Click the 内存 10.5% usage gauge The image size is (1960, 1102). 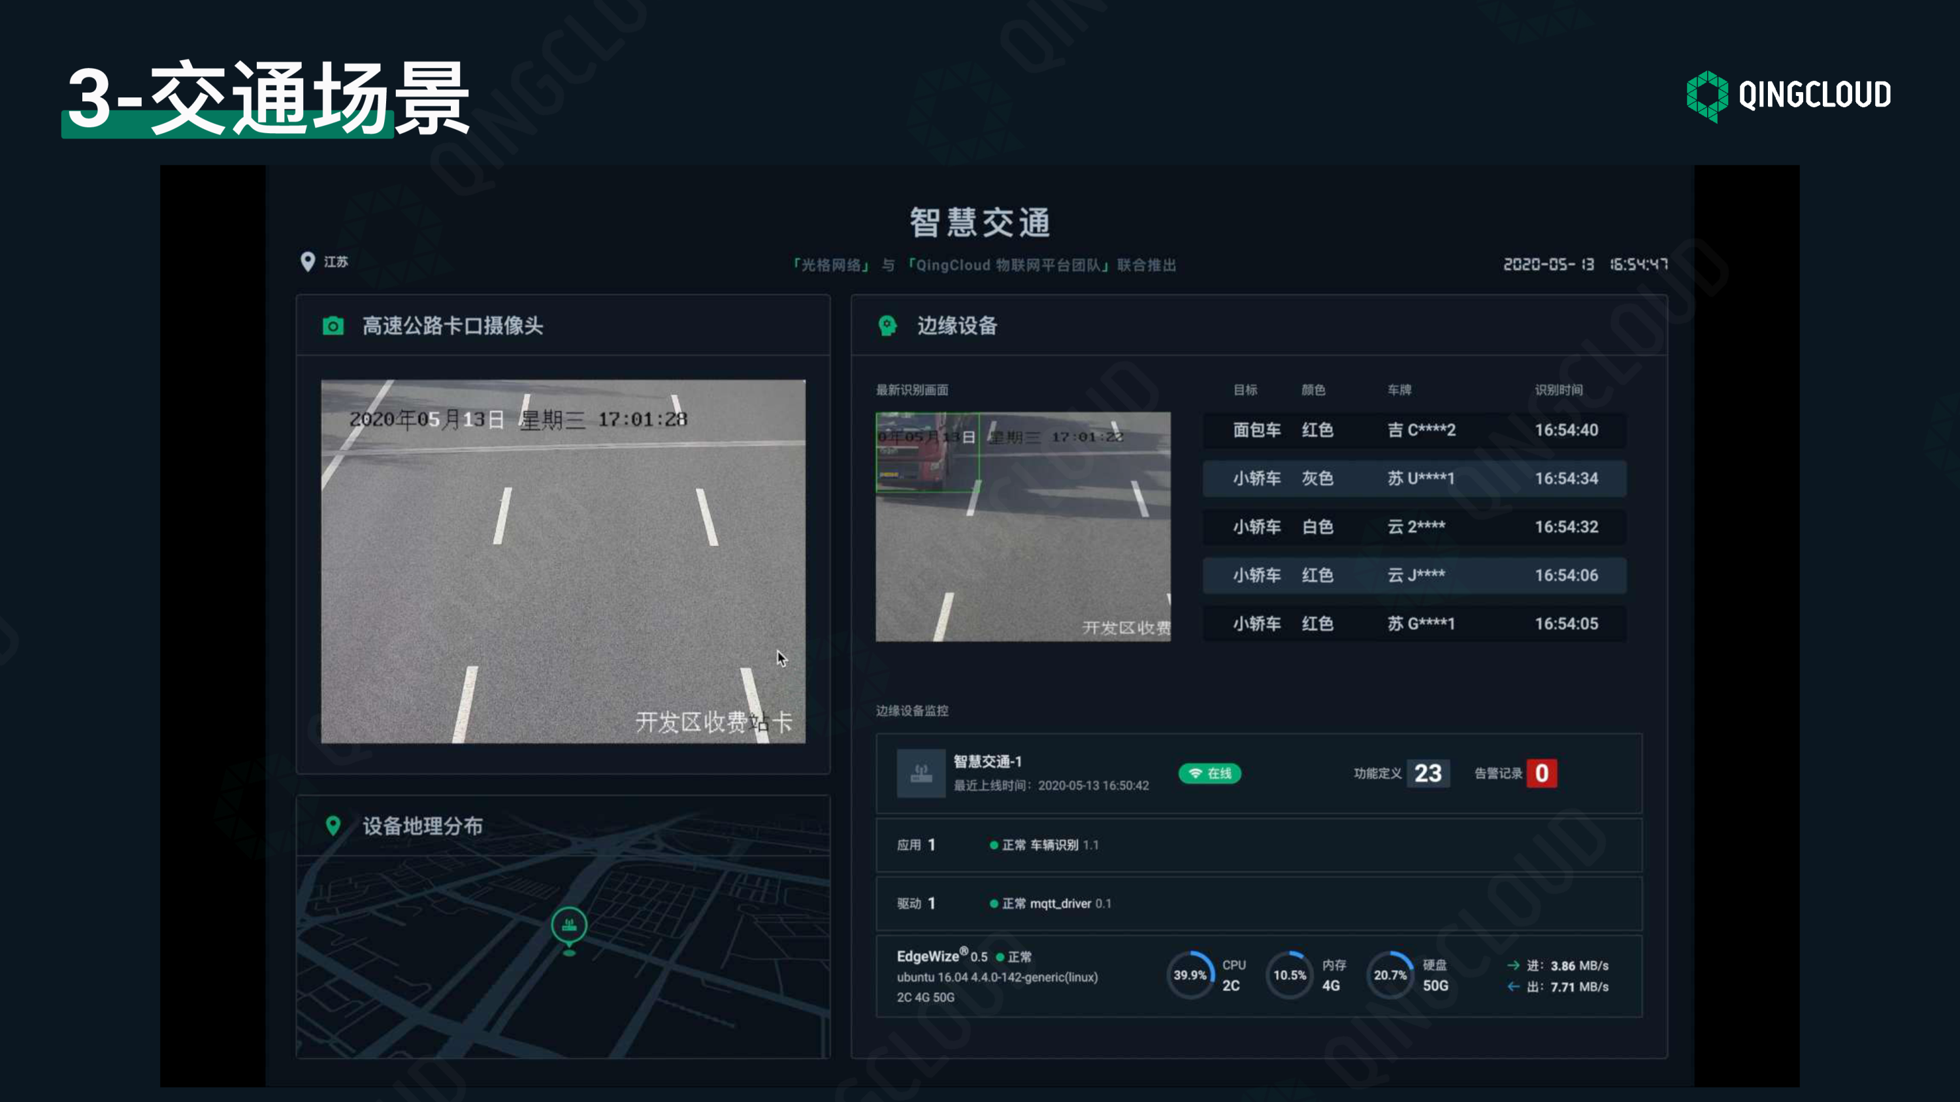coord(1290,975)
